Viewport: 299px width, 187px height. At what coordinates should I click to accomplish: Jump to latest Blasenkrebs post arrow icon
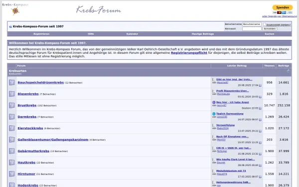point(260,97)
